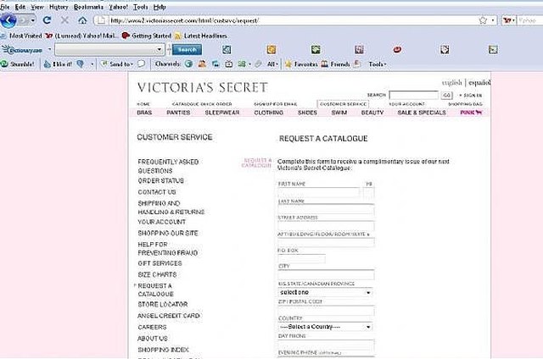The image size is (543, 359).
Task: Click the STREET ADDRESS input field
Action: point(326,225)
